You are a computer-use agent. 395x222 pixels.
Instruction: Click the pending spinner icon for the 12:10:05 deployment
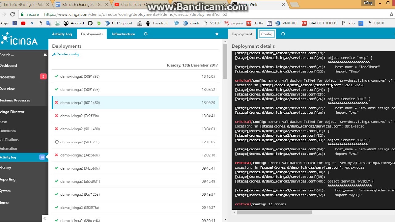pos(56,142)
